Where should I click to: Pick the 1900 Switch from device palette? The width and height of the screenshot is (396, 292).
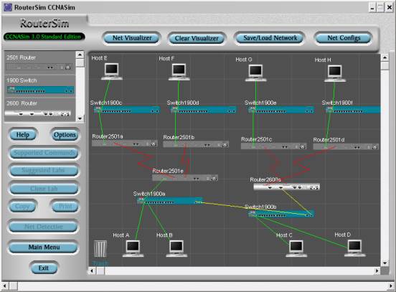click(x=40, y=90)
